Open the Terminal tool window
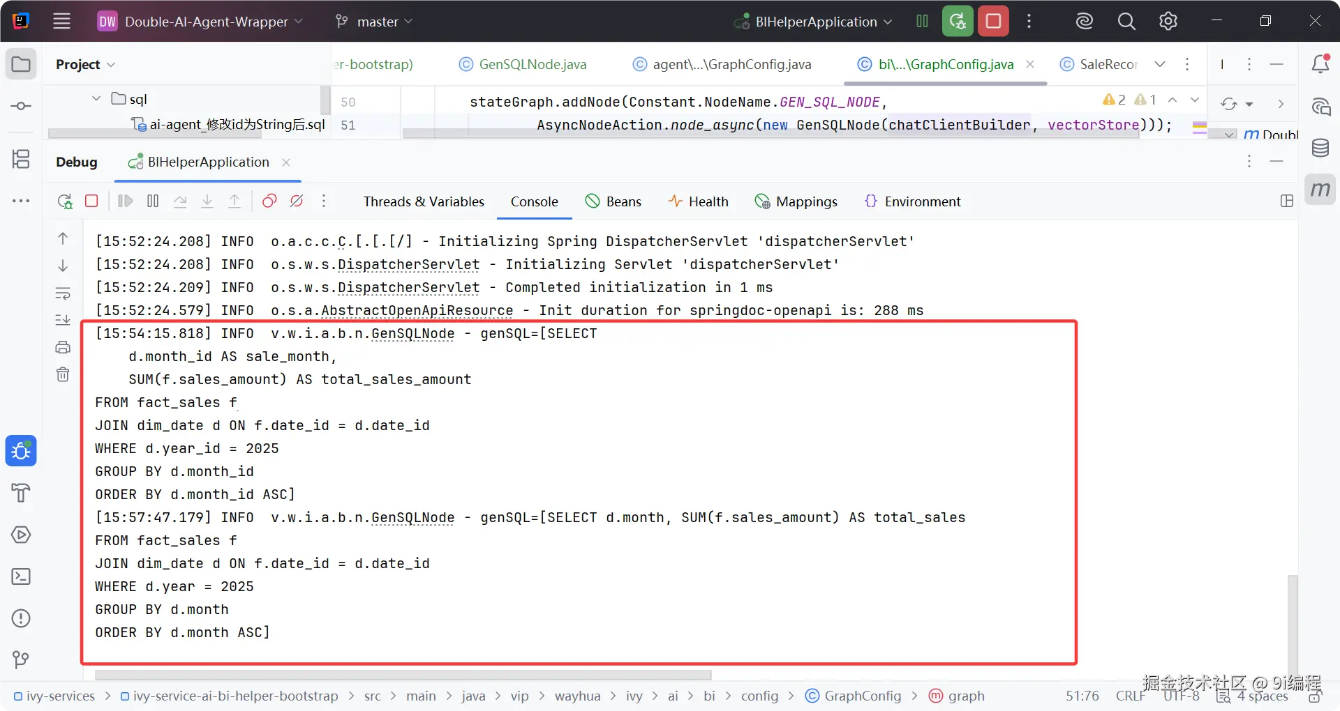Viewport: 1340px width, 711px height. pyautogui.click(x=21, y=576)
